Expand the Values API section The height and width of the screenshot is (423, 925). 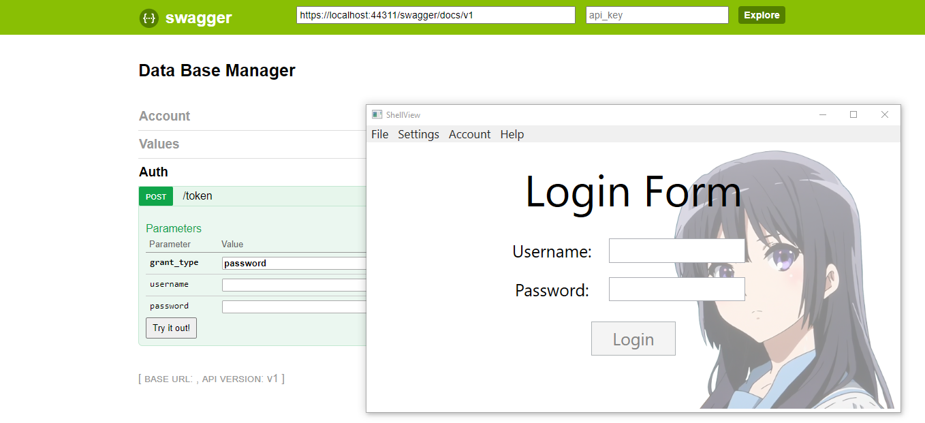[159, 144]
